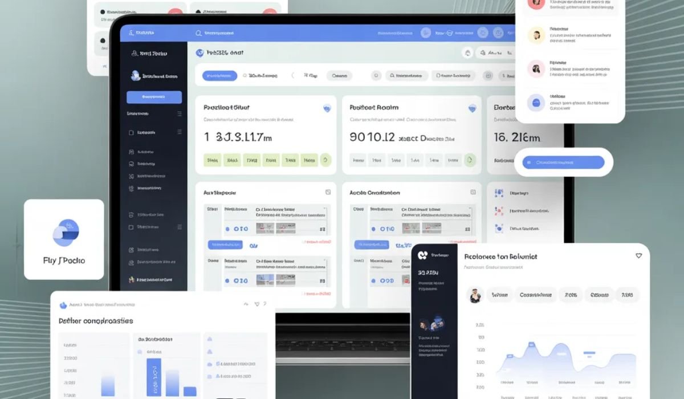Click the bell icon left of the header search pill
The height and width of the screenshot is (399, 684).
click(x=467, y=52)
